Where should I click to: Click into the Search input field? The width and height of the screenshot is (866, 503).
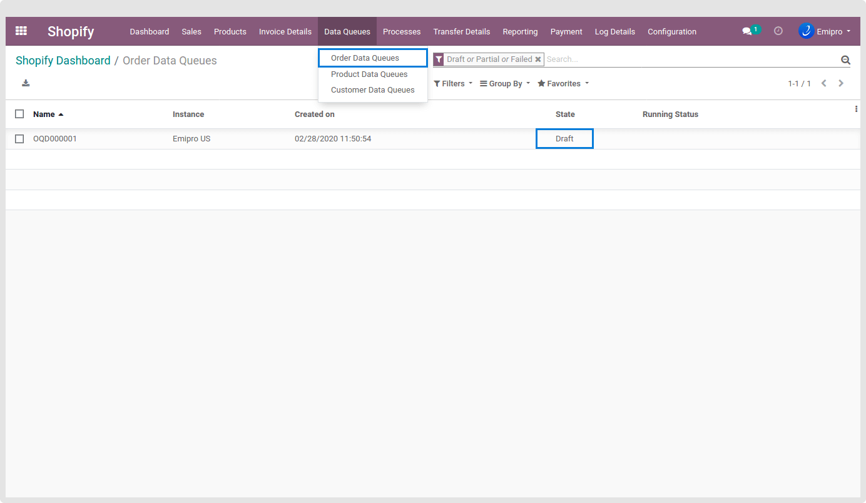688,59
